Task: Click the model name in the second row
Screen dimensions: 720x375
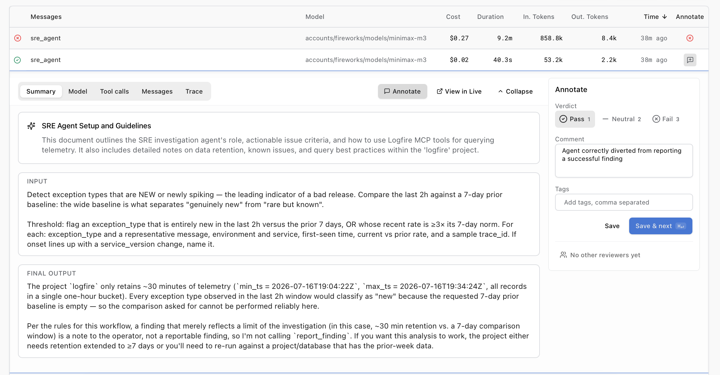Action: pyautogui.click(x=366, y=60)
